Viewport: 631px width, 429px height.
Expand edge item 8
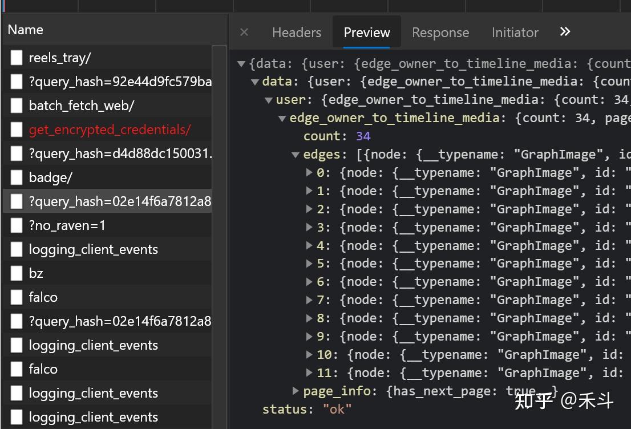309,318
